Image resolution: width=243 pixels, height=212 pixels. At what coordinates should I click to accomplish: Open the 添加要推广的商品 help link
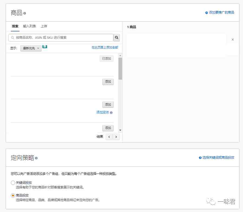click(221, 12)
